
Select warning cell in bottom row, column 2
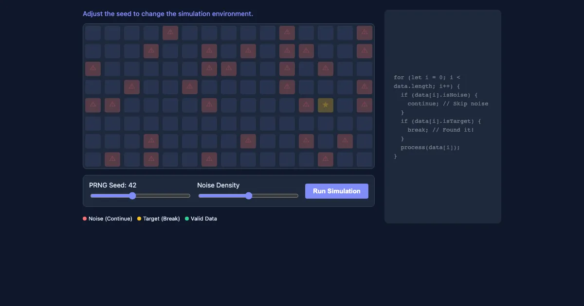coord(112,159)
